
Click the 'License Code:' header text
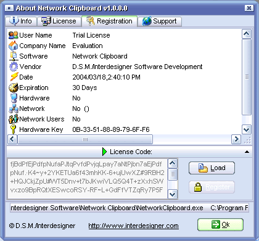click(x=131, y=152)
